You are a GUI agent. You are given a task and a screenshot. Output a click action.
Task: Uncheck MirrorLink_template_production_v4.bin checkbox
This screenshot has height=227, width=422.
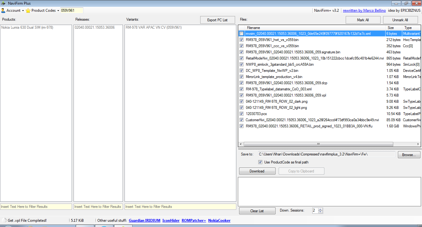(x=241, y=77)
